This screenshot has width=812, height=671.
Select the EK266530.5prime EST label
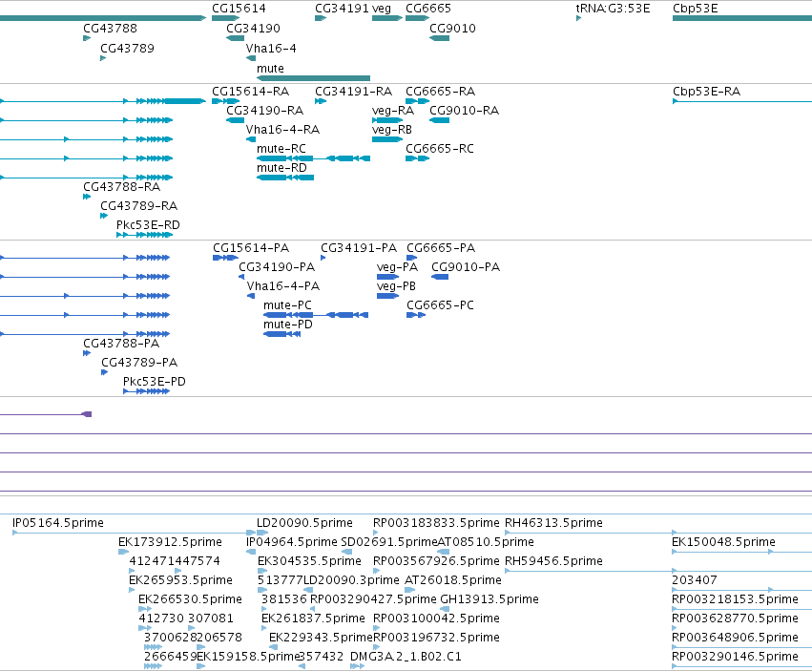point(190,599)
